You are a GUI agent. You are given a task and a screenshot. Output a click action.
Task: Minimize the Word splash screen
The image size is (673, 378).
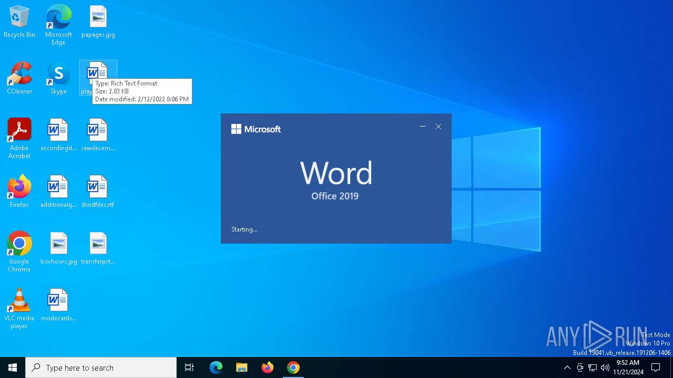coord(423,127)
